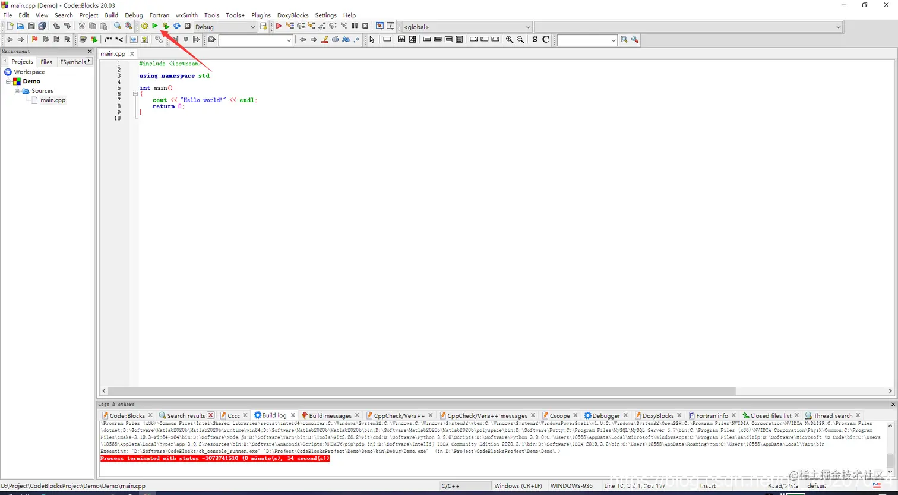Open the Debug menu
The image size is (898, 495).
(134, 15)
